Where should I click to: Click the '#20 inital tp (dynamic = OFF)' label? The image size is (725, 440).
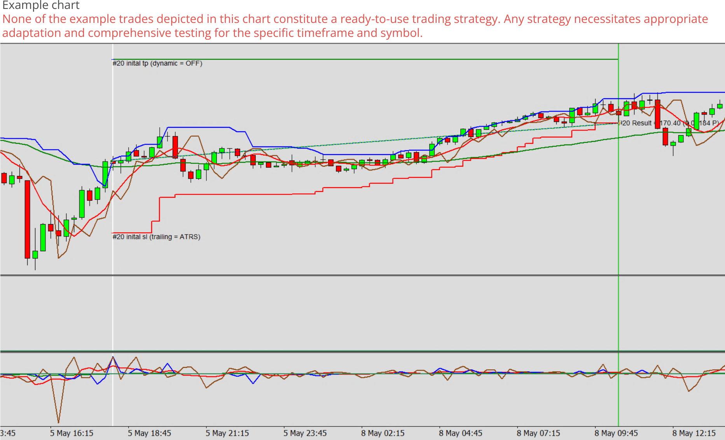[157, 63]
